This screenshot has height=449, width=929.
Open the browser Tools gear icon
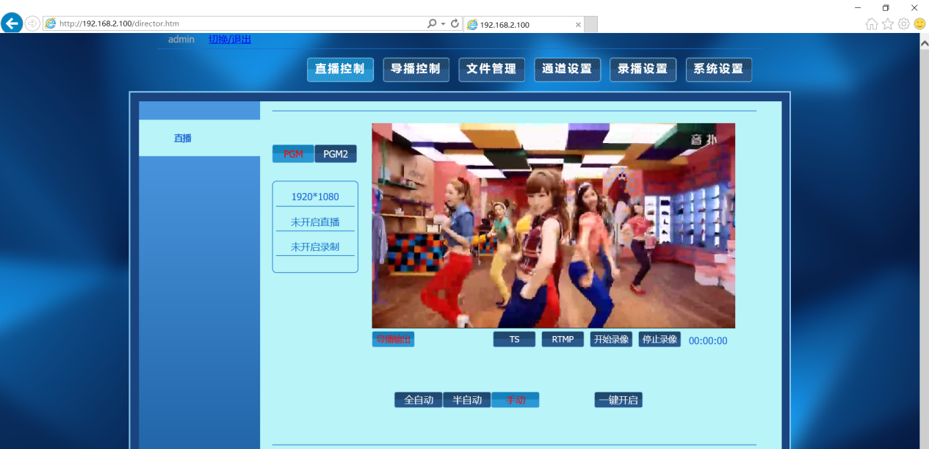pyautogui.click(x=904, y=23)
